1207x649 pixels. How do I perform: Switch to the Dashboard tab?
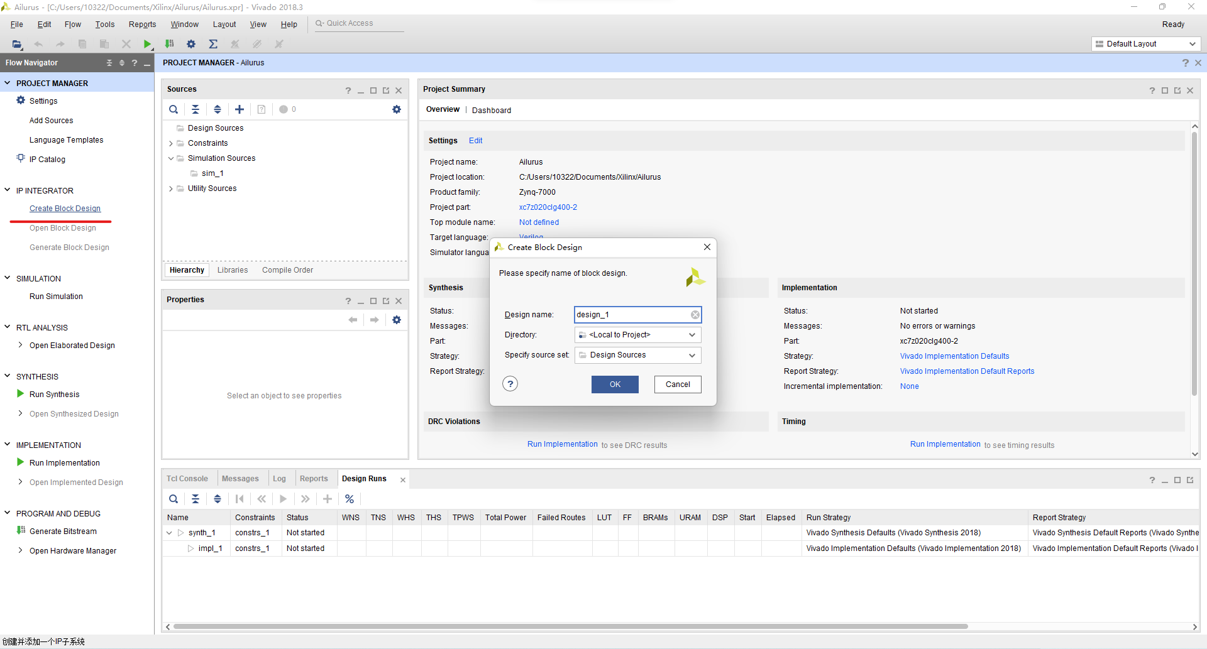(x=492, y=110)
